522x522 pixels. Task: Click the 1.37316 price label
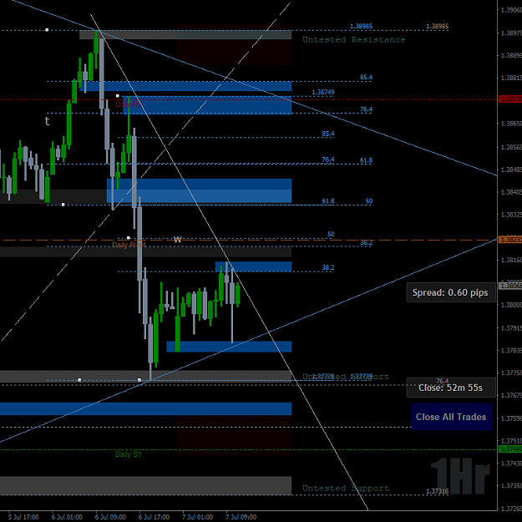(x=437, y=491)
